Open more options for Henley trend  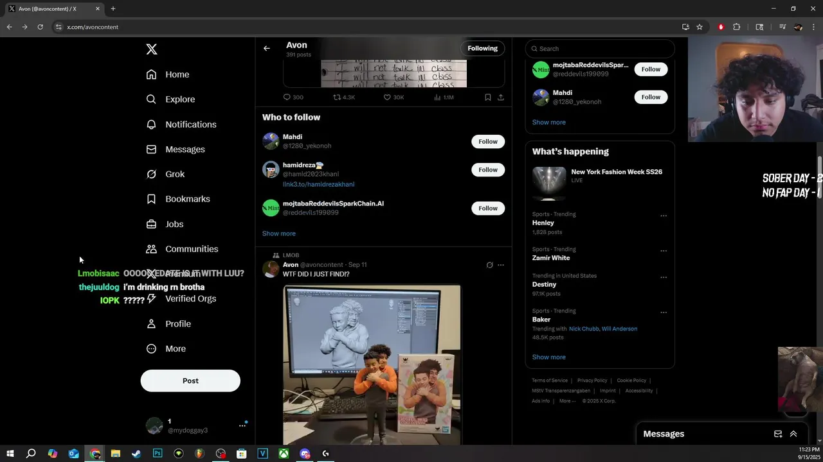(664, 216)
